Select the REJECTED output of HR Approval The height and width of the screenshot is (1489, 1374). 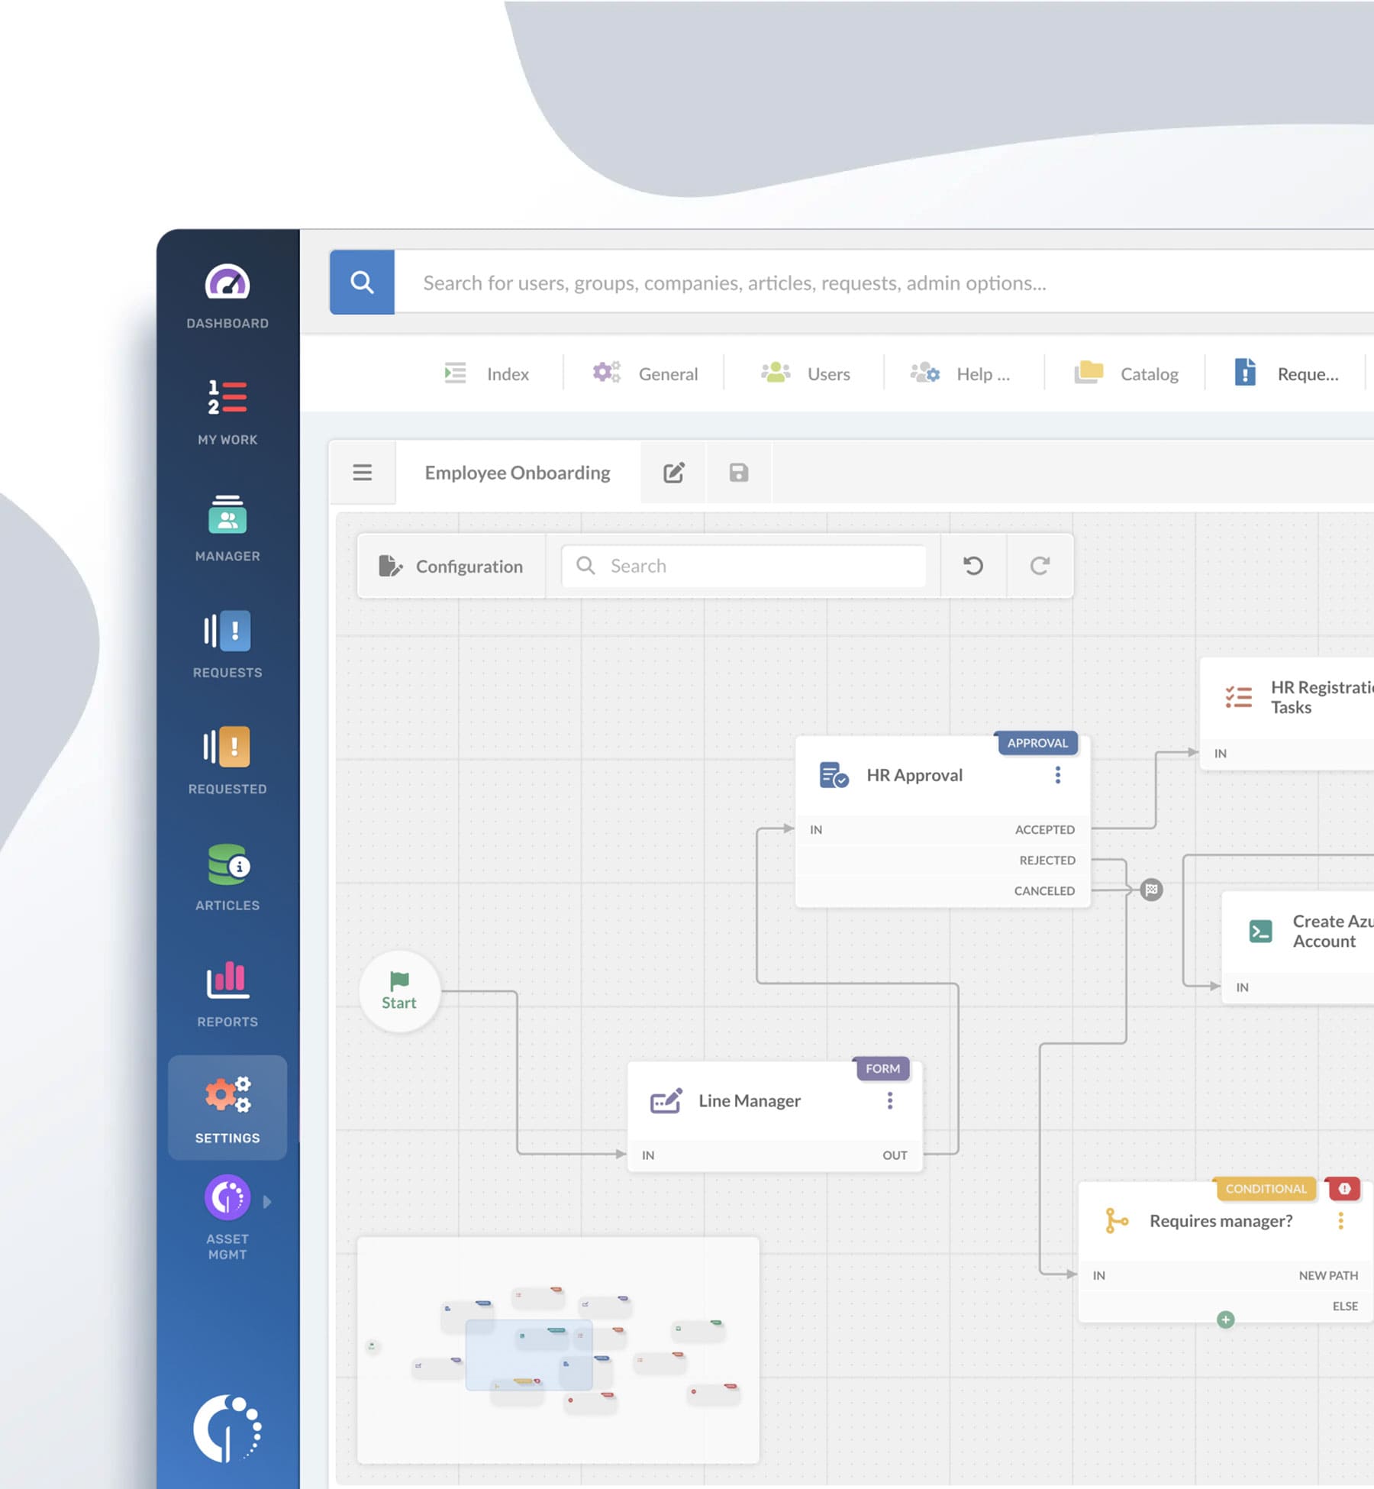(1047, 860)
